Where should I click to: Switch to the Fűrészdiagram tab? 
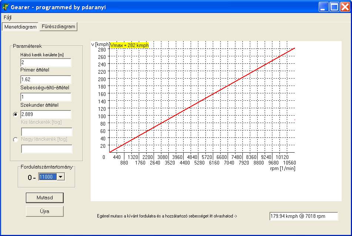click(x=58, y=26)
